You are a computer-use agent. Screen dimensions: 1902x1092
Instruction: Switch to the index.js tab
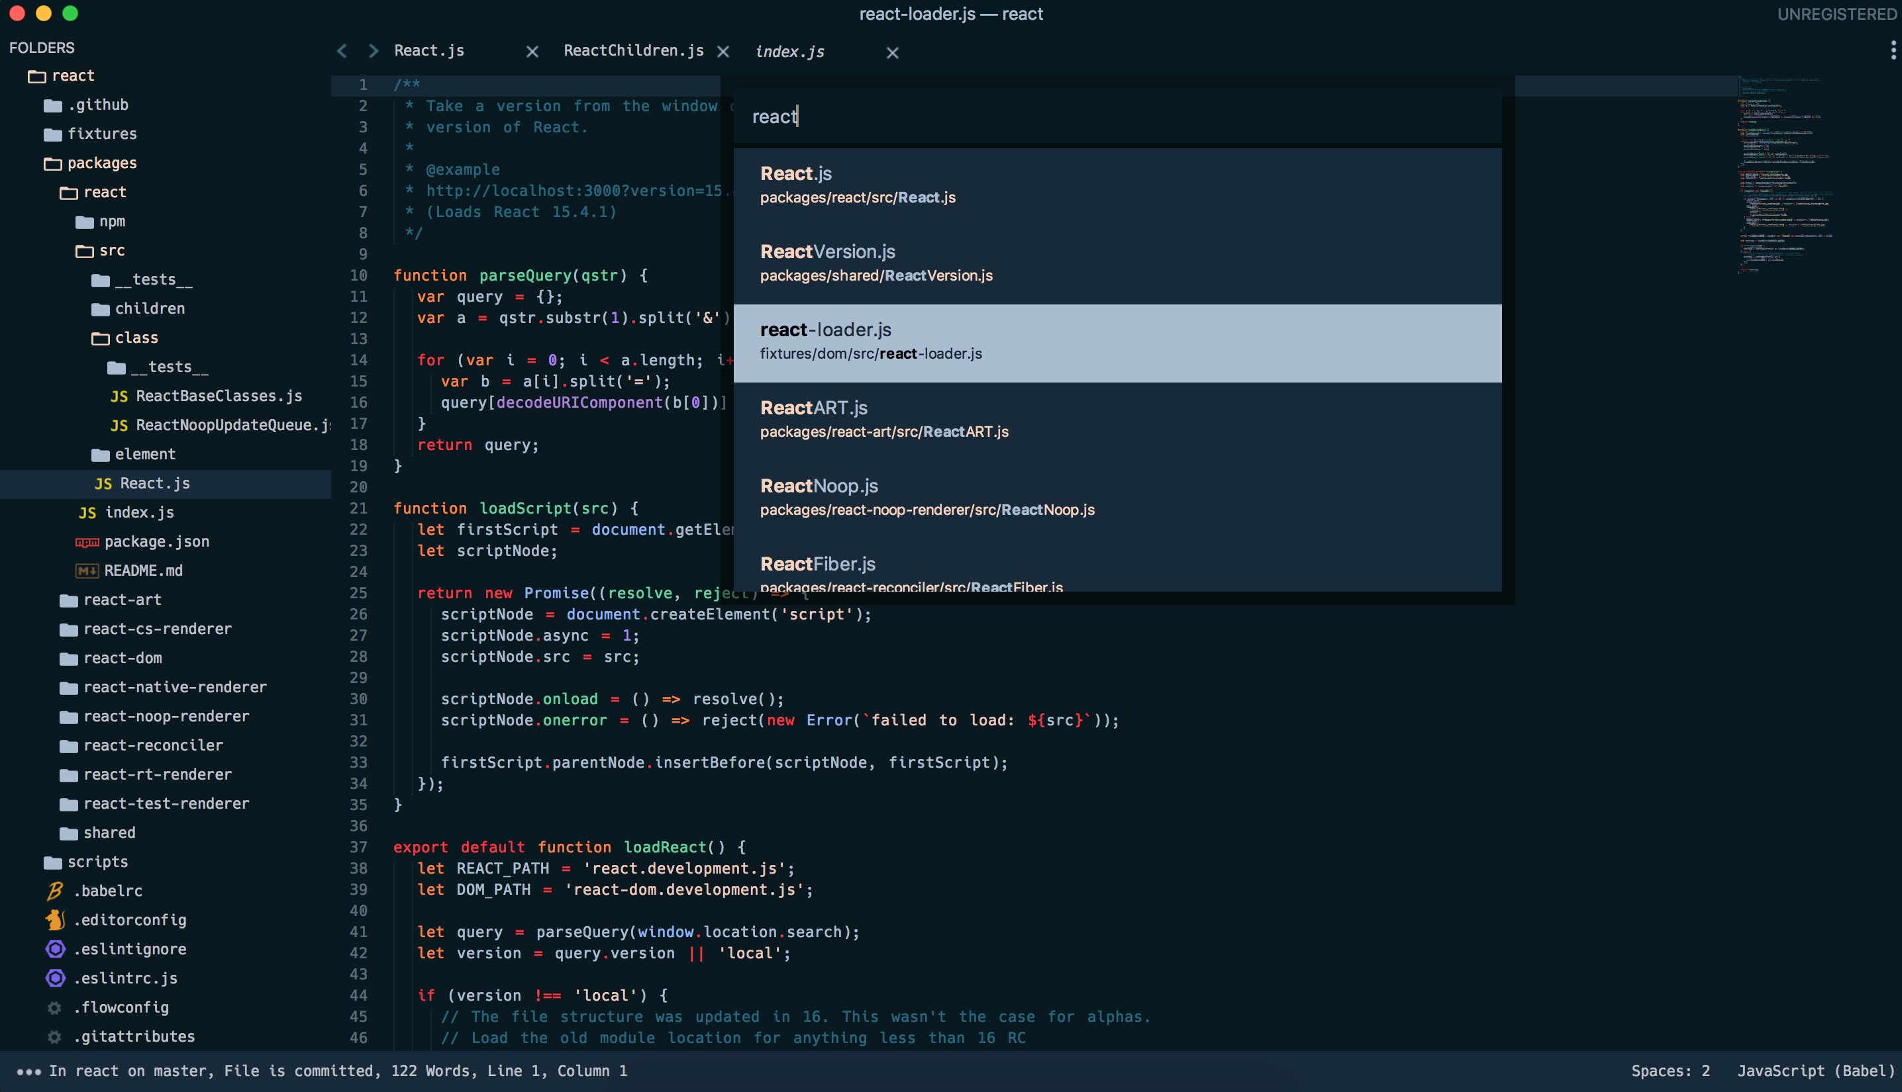pos(789,52)
